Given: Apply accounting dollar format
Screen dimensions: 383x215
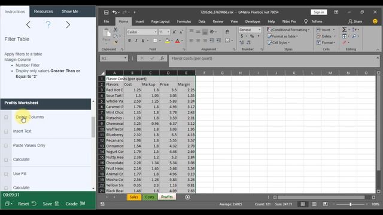Looking at the screenshot, I should click(x=242, y=36).
